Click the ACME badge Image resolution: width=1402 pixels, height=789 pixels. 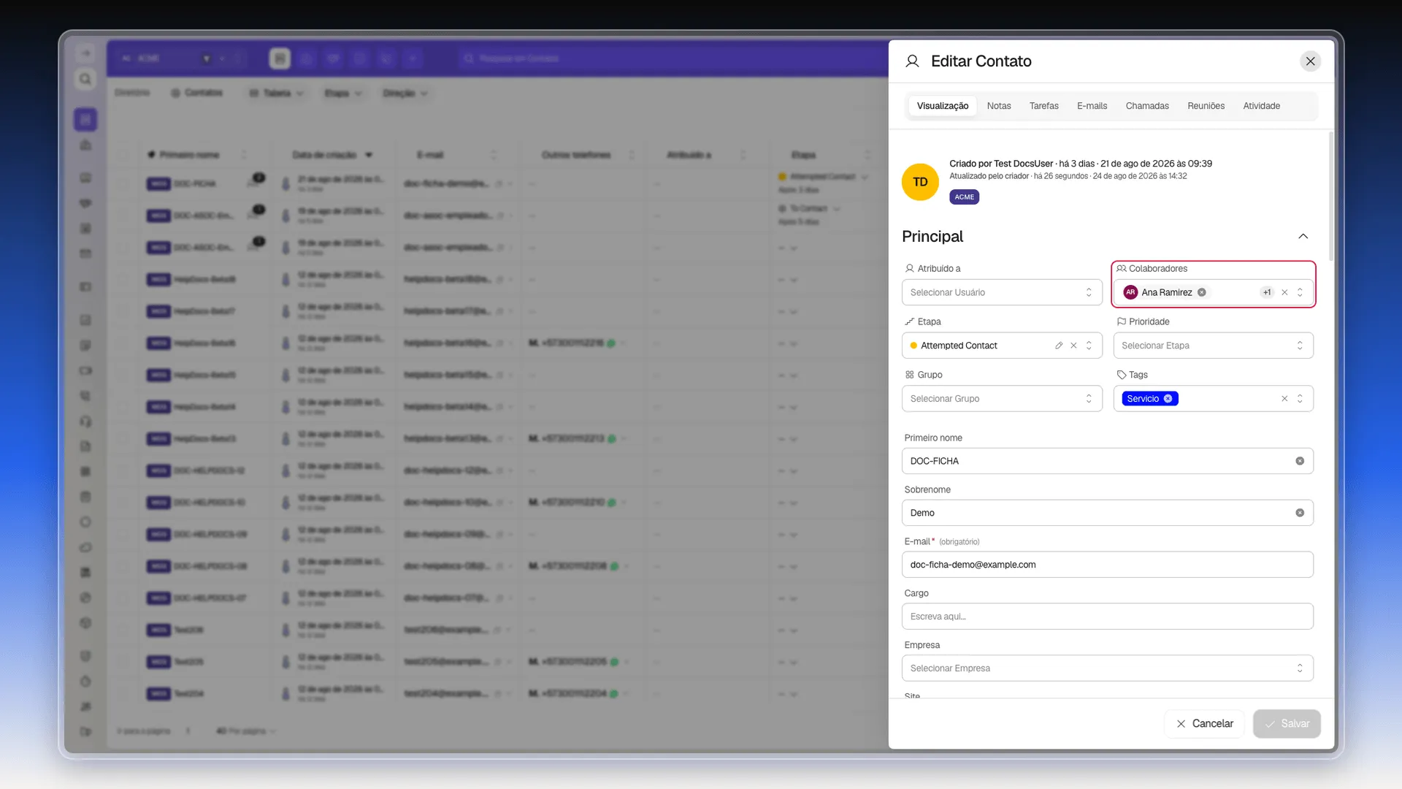[x=964, y=197]
